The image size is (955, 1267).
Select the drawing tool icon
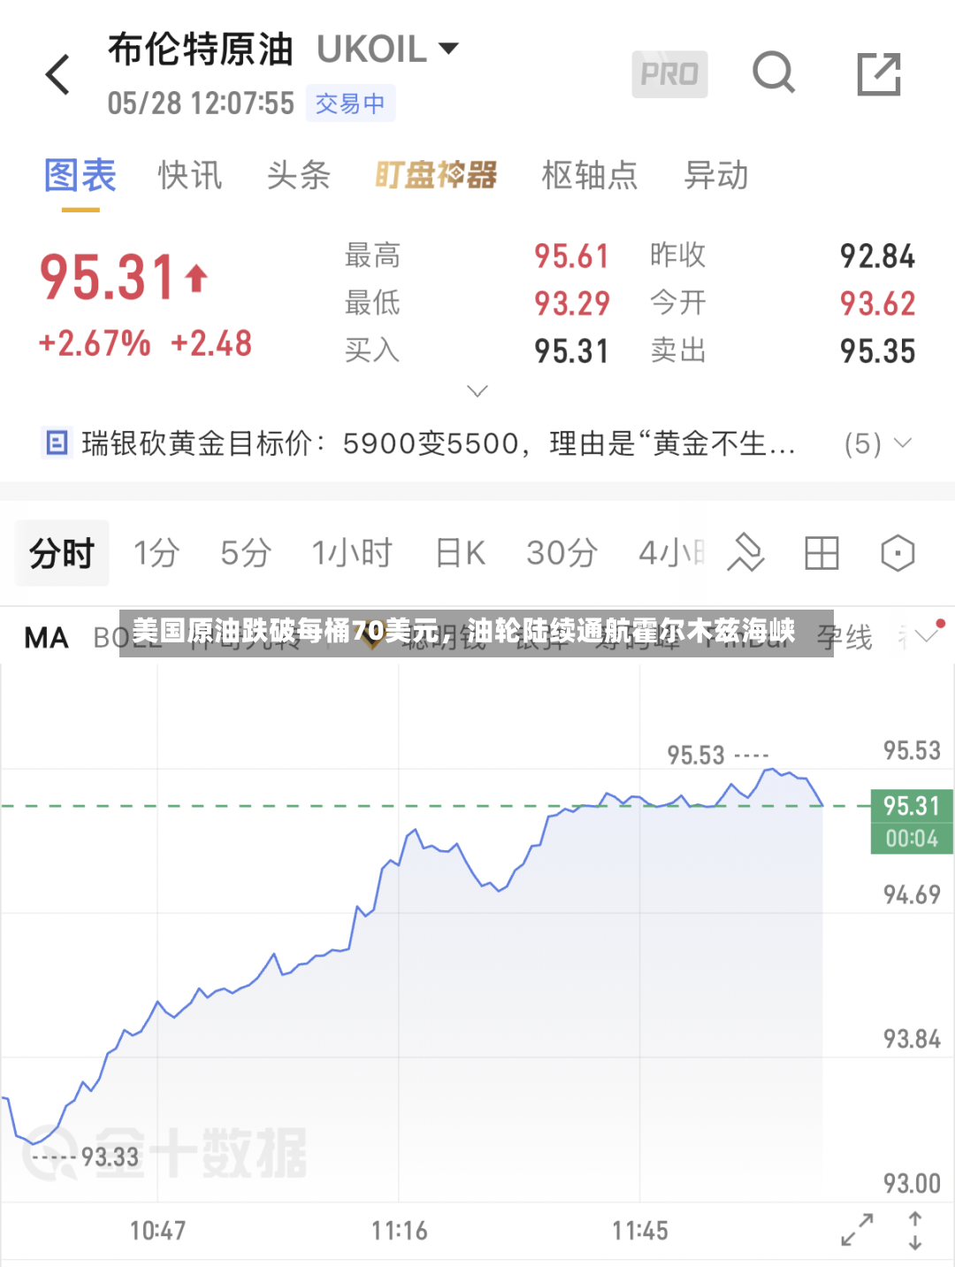745,554
